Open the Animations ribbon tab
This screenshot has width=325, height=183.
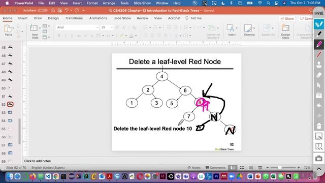coord(98,18)
